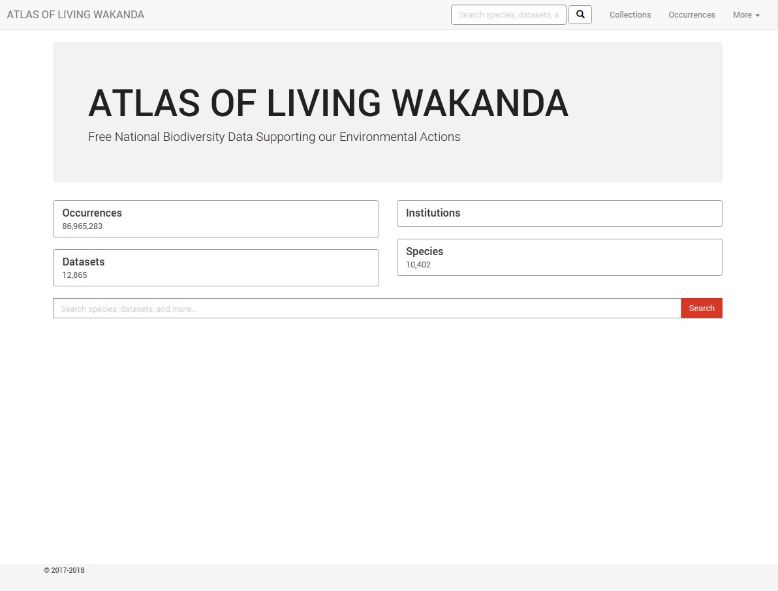Click the large Atlas of Living Wakanda heading
This screenshot has height=591, width=778.
(328, 103)
